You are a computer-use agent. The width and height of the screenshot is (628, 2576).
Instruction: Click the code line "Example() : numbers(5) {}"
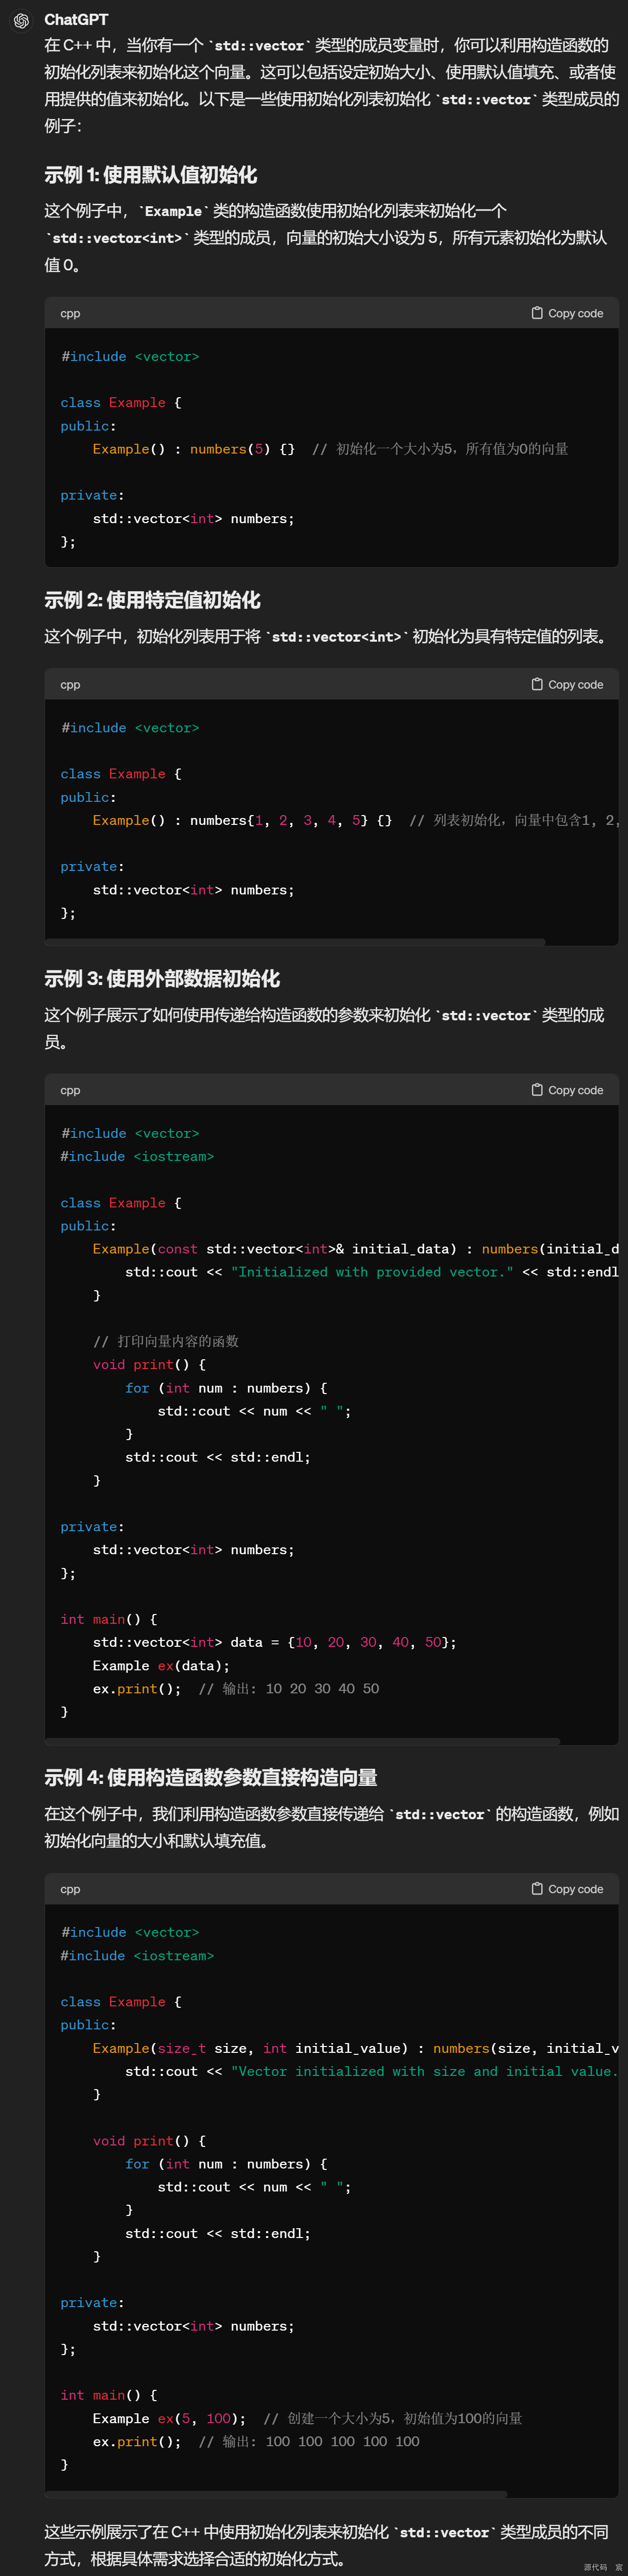[194, 449]
